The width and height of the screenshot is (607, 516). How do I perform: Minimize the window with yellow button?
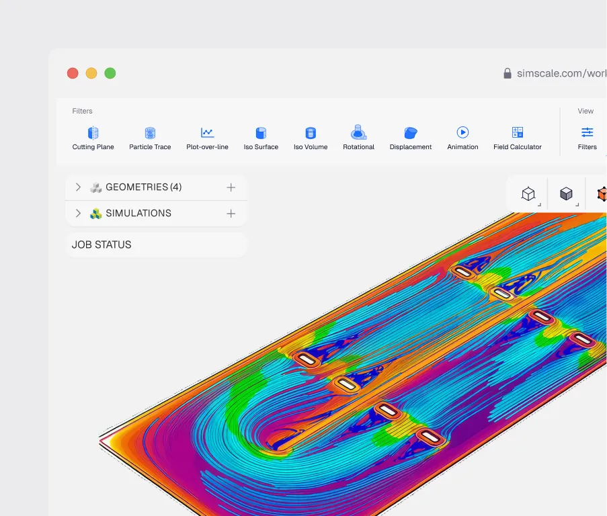pyautogui.click(x=91, y=73)
